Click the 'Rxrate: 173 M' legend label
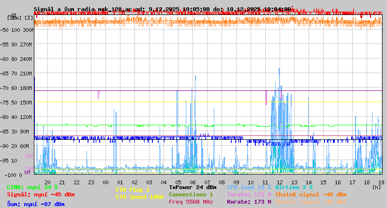387x208 pixels. pos(249,202)
